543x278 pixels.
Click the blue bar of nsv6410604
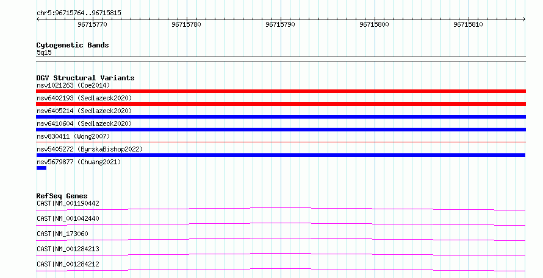[x=281, y=130]
